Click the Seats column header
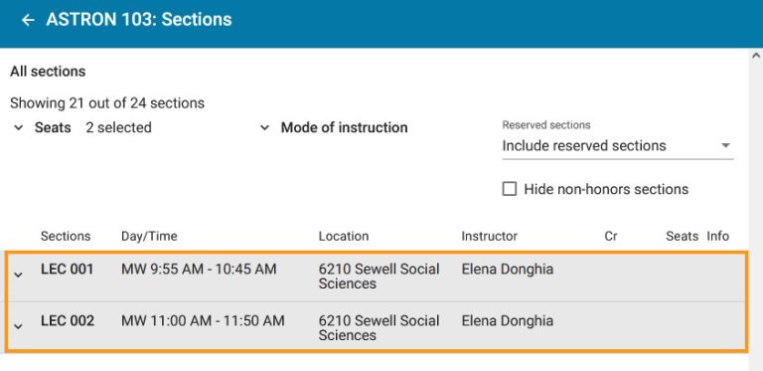Screen dimensions: 763x371 [x=683, y=236]
